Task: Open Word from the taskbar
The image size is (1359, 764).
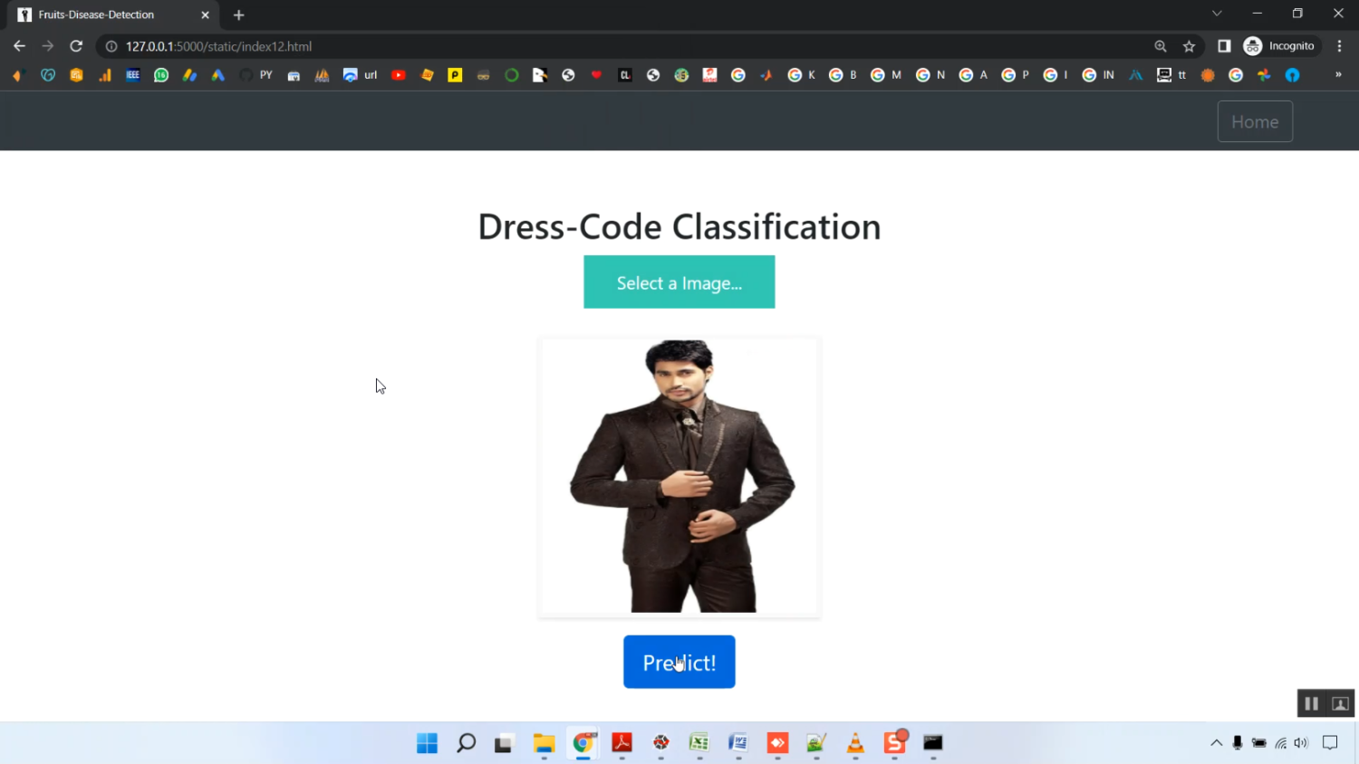Action: [738, 743]
